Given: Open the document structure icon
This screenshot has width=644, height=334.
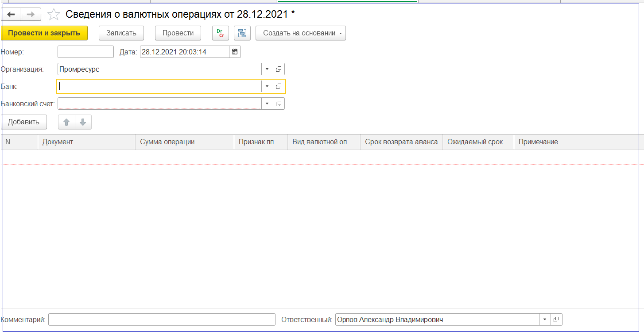Looking at the screenshot, I should [242, 33].
